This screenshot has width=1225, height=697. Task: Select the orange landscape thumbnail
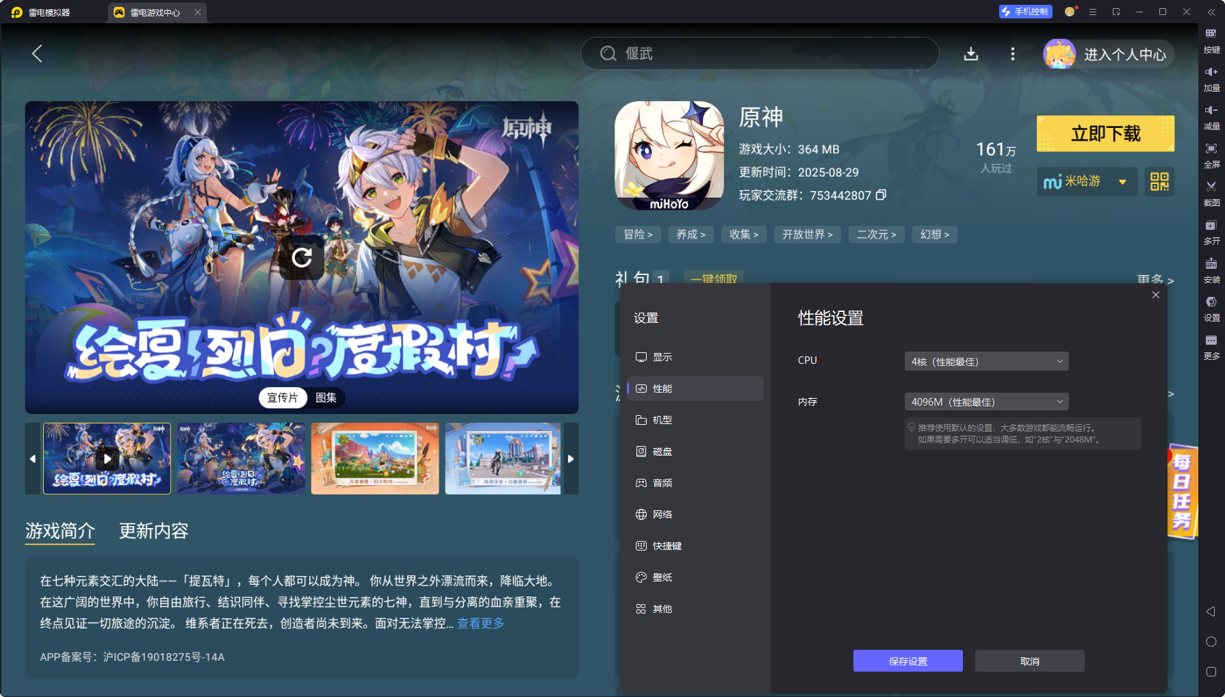(x=375, y=458)
